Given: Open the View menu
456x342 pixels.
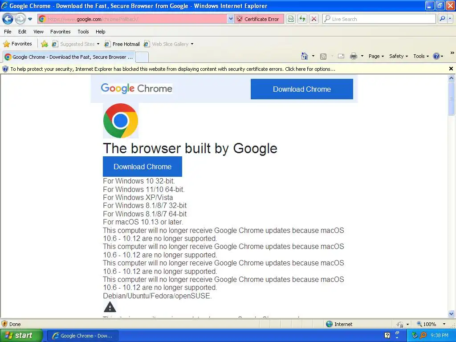Looking at the screenshot, I should pos(38,32).
